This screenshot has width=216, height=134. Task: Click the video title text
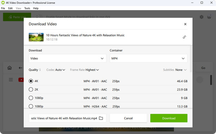click(85, 35)
